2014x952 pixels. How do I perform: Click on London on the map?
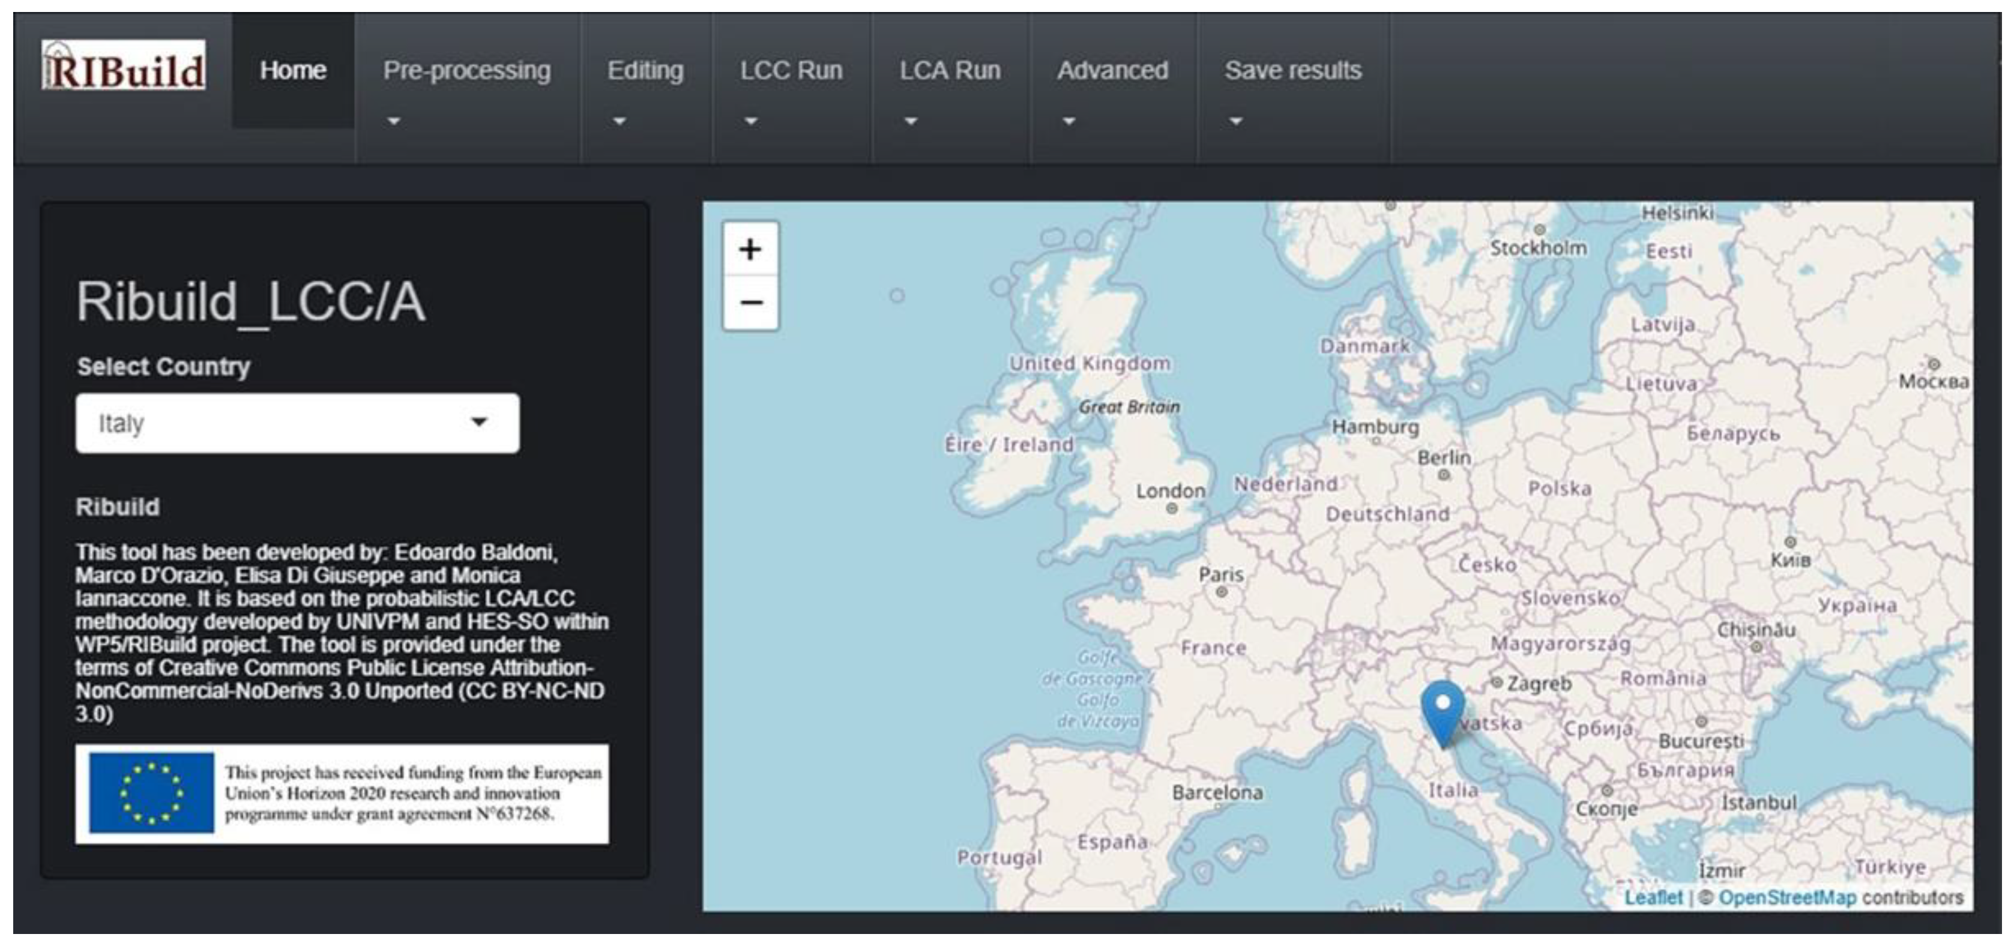point(1171,492)
